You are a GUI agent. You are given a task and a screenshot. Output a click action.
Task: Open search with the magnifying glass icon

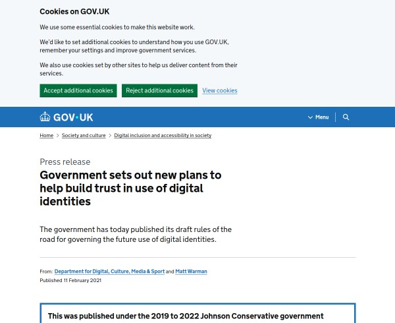pos(346,117)
